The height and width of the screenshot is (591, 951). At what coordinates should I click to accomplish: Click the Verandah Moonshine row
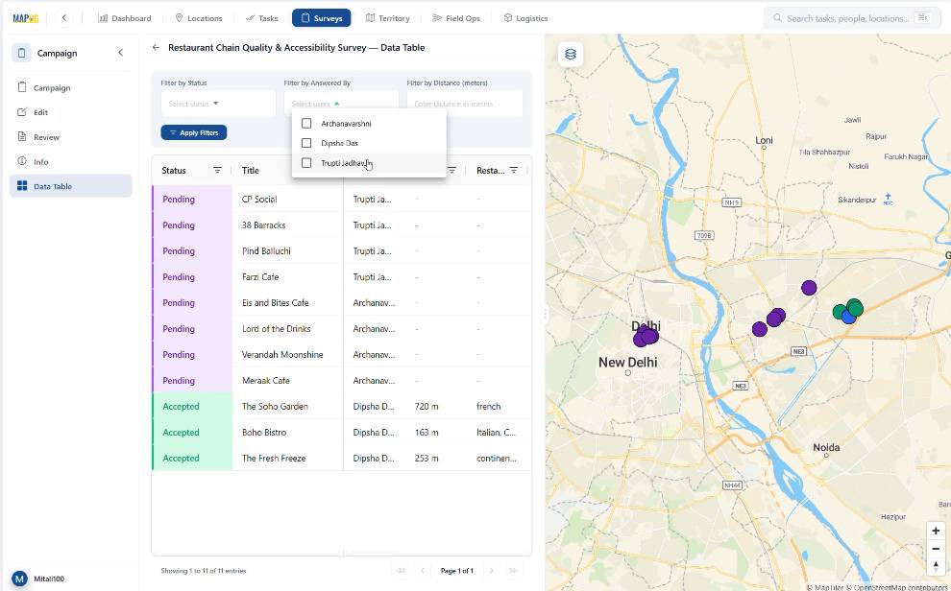pyautogui.click(x=341, y=355)
